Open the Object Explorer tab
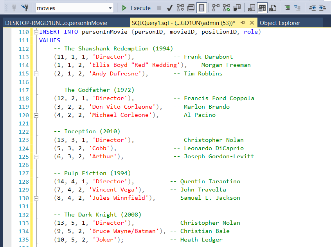The width and height of the screenshot is (331, 247). pos(280,23)
